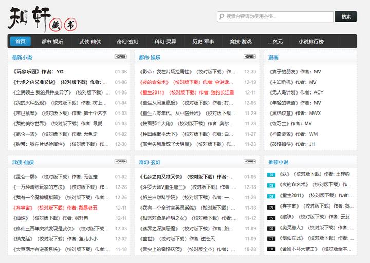Open 《重生六零年代，从中医开始》 link
The width and height of the screenshot is (370, 263).
pyautogui.click(x=188, y=113)
